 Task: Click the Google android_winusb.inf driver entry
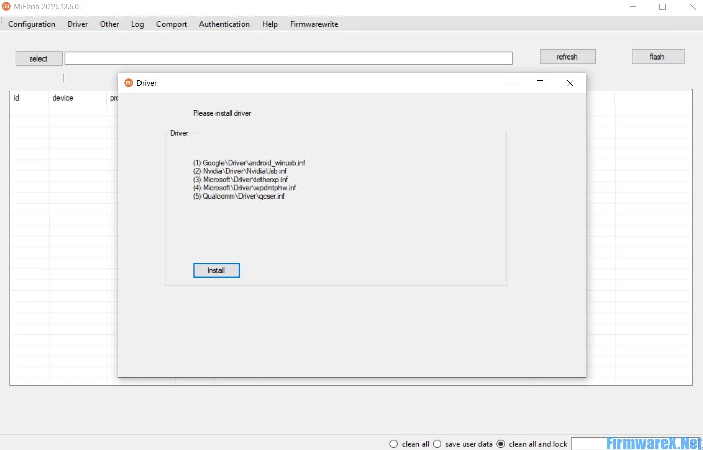point(249,163)
